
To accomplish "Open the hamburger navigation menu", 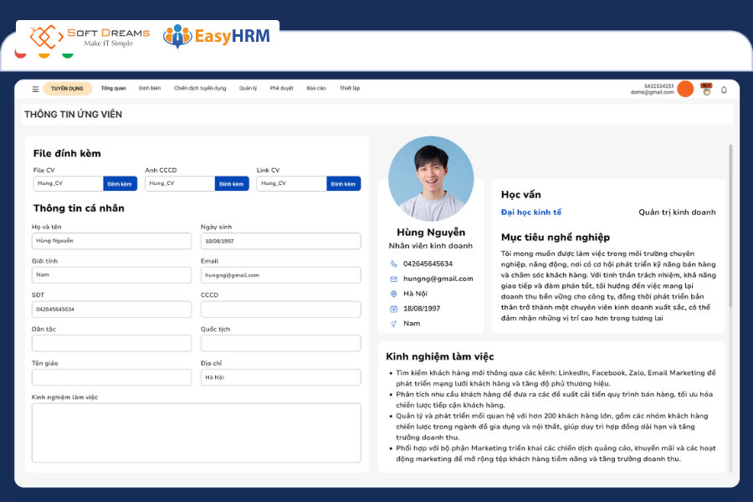I will click(x=33, y=89).
